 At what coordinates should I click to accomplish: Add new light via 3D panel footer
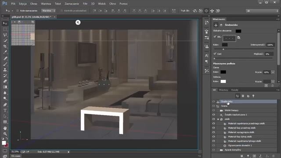(248, 156)
